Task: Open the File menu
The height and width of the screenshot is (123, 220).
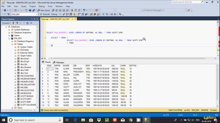Action: click(x=3, y=6)
